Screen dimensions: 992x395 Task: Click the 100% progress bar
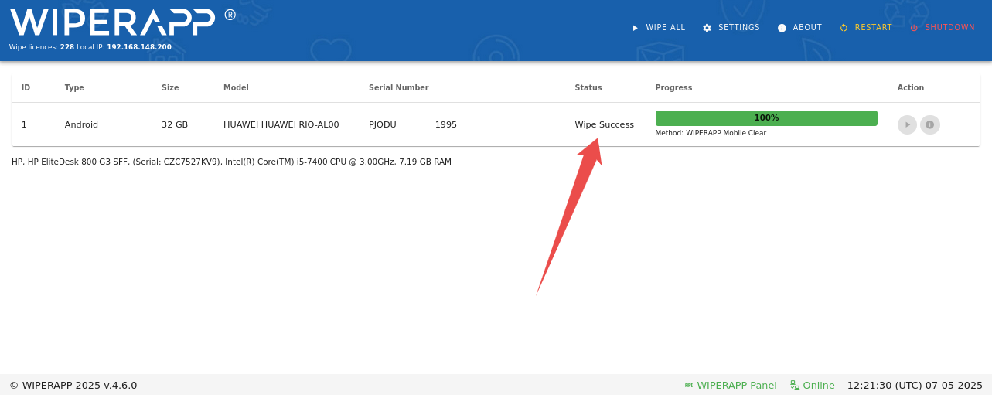[766, 118]
